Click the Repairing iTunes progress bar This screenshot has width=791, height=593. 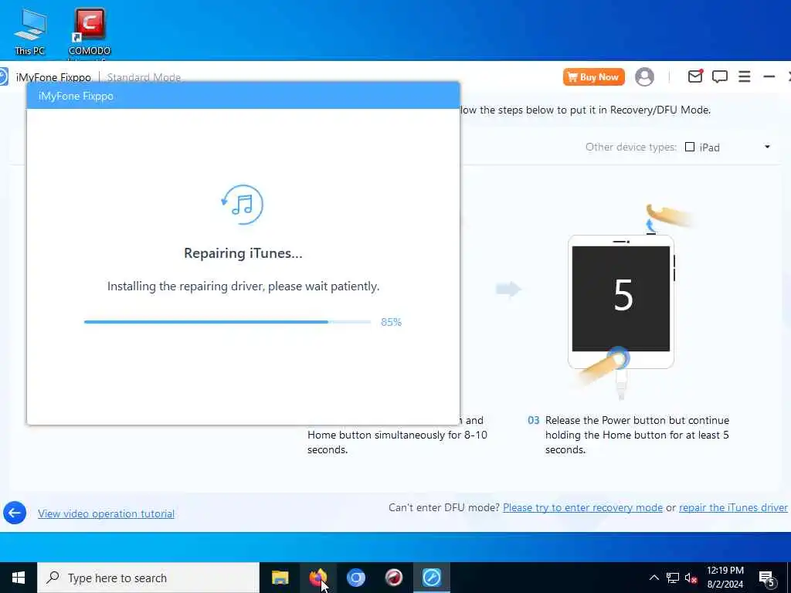[227, 322]
